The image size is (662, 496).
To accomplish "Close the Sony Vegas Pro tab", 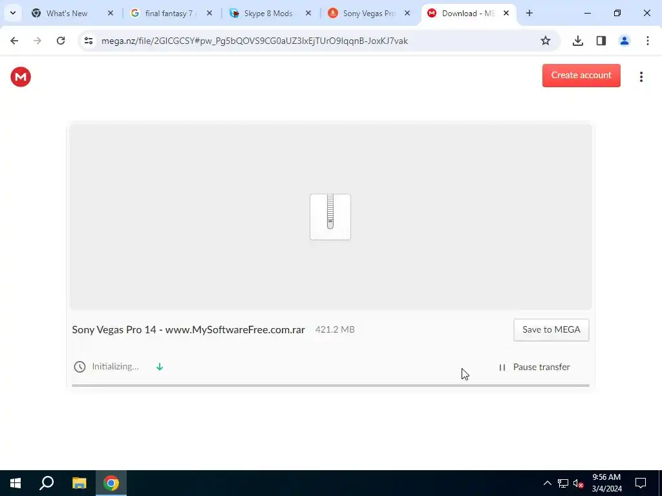I will [407, 14].
